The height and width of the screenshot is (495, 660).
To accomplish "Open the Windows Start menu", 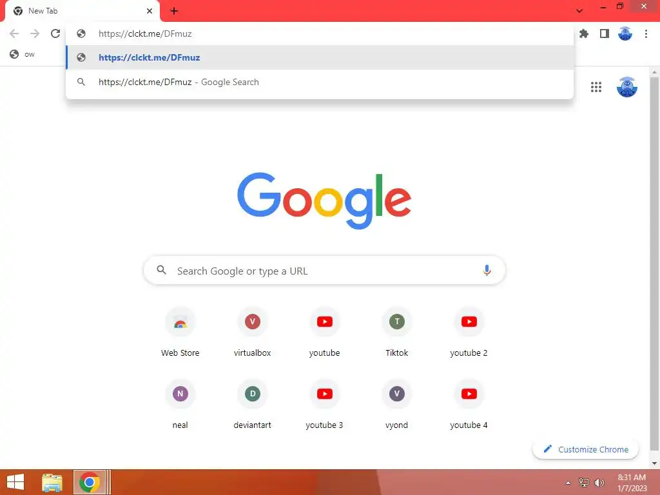I will pos(15,482).
